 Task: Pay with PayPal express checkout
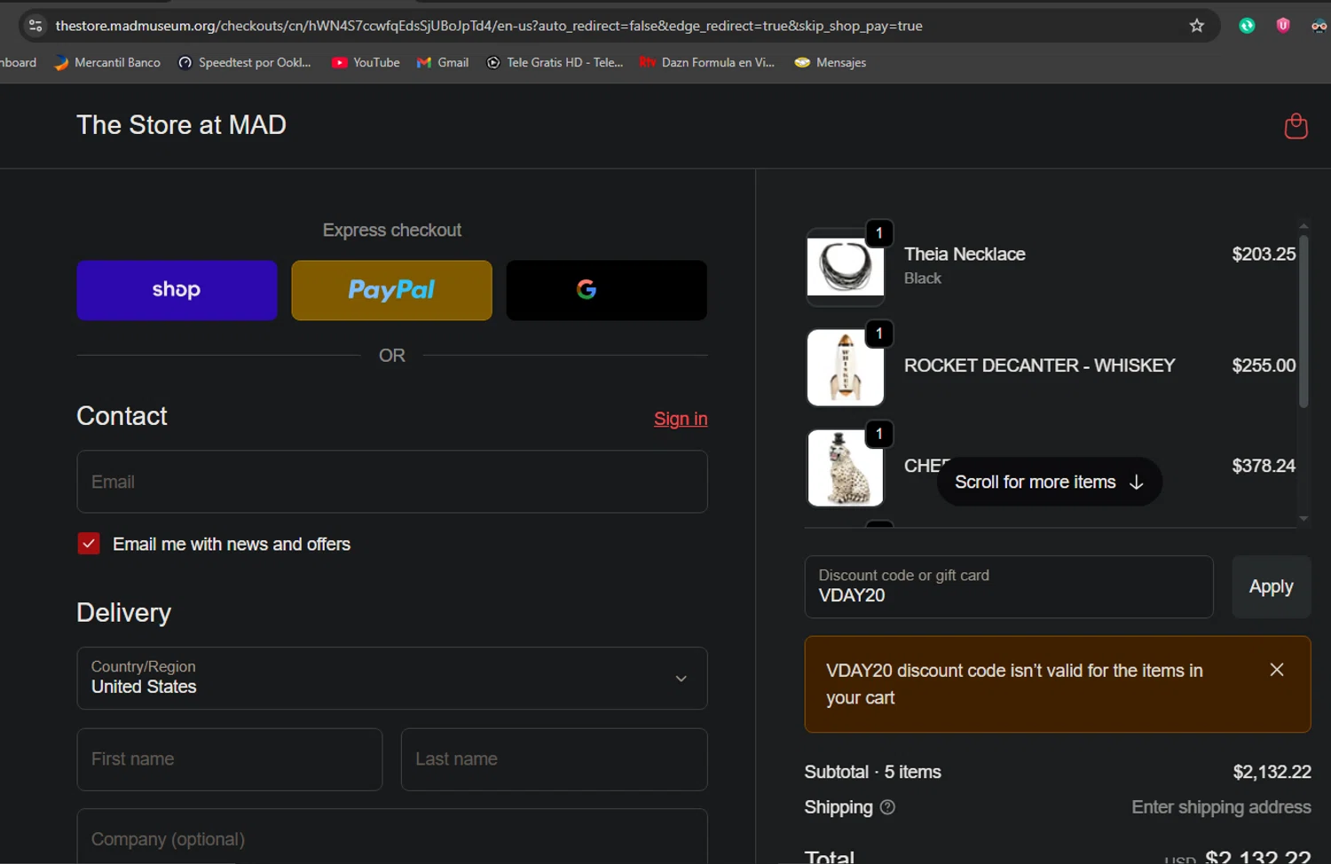pos(391,290)
